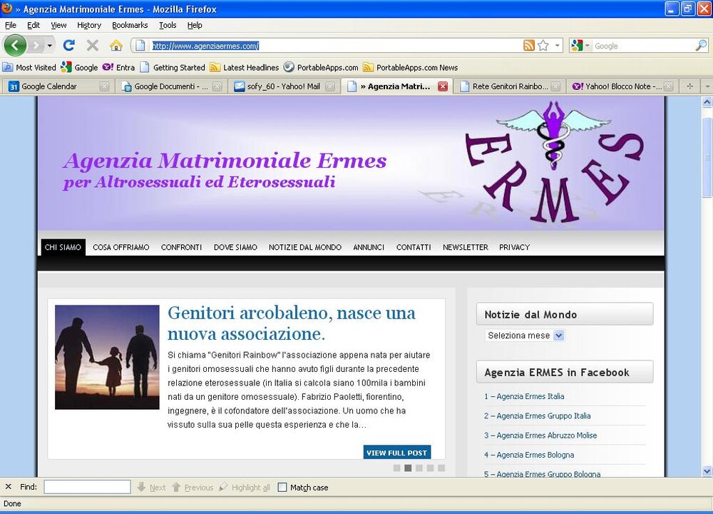Go back with the green Back arrow
Viewport: 713px width, 514px height.
(15, 46)
